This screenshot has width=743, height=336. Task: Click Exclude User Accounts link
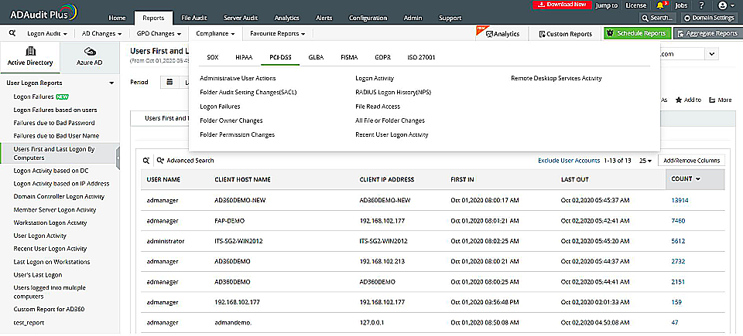click(x=569, y=161)
